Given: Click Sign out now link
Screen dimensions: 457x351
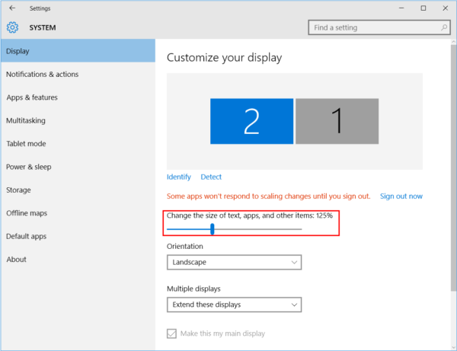Looking at the screenshot, I should click(401, 196).
